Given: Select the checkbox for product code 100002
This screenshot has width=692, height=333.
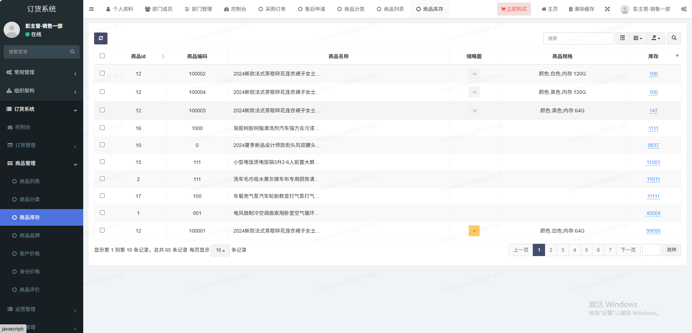Looking at the screenshot, I should pyautogui.click(x=102, y=73).
